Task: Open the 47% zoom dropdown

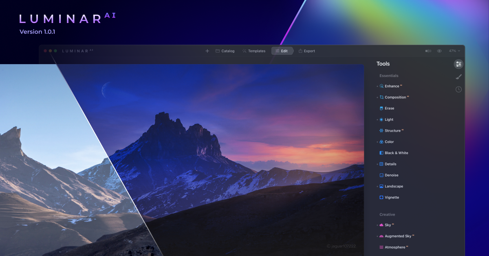Action: tap(454, 51)
